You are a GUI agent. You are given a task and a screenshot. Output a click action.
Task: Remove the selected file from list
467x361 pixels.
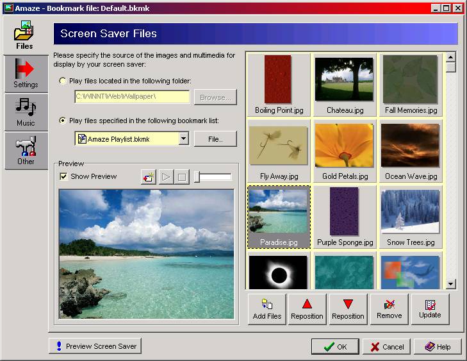[389, 309]
